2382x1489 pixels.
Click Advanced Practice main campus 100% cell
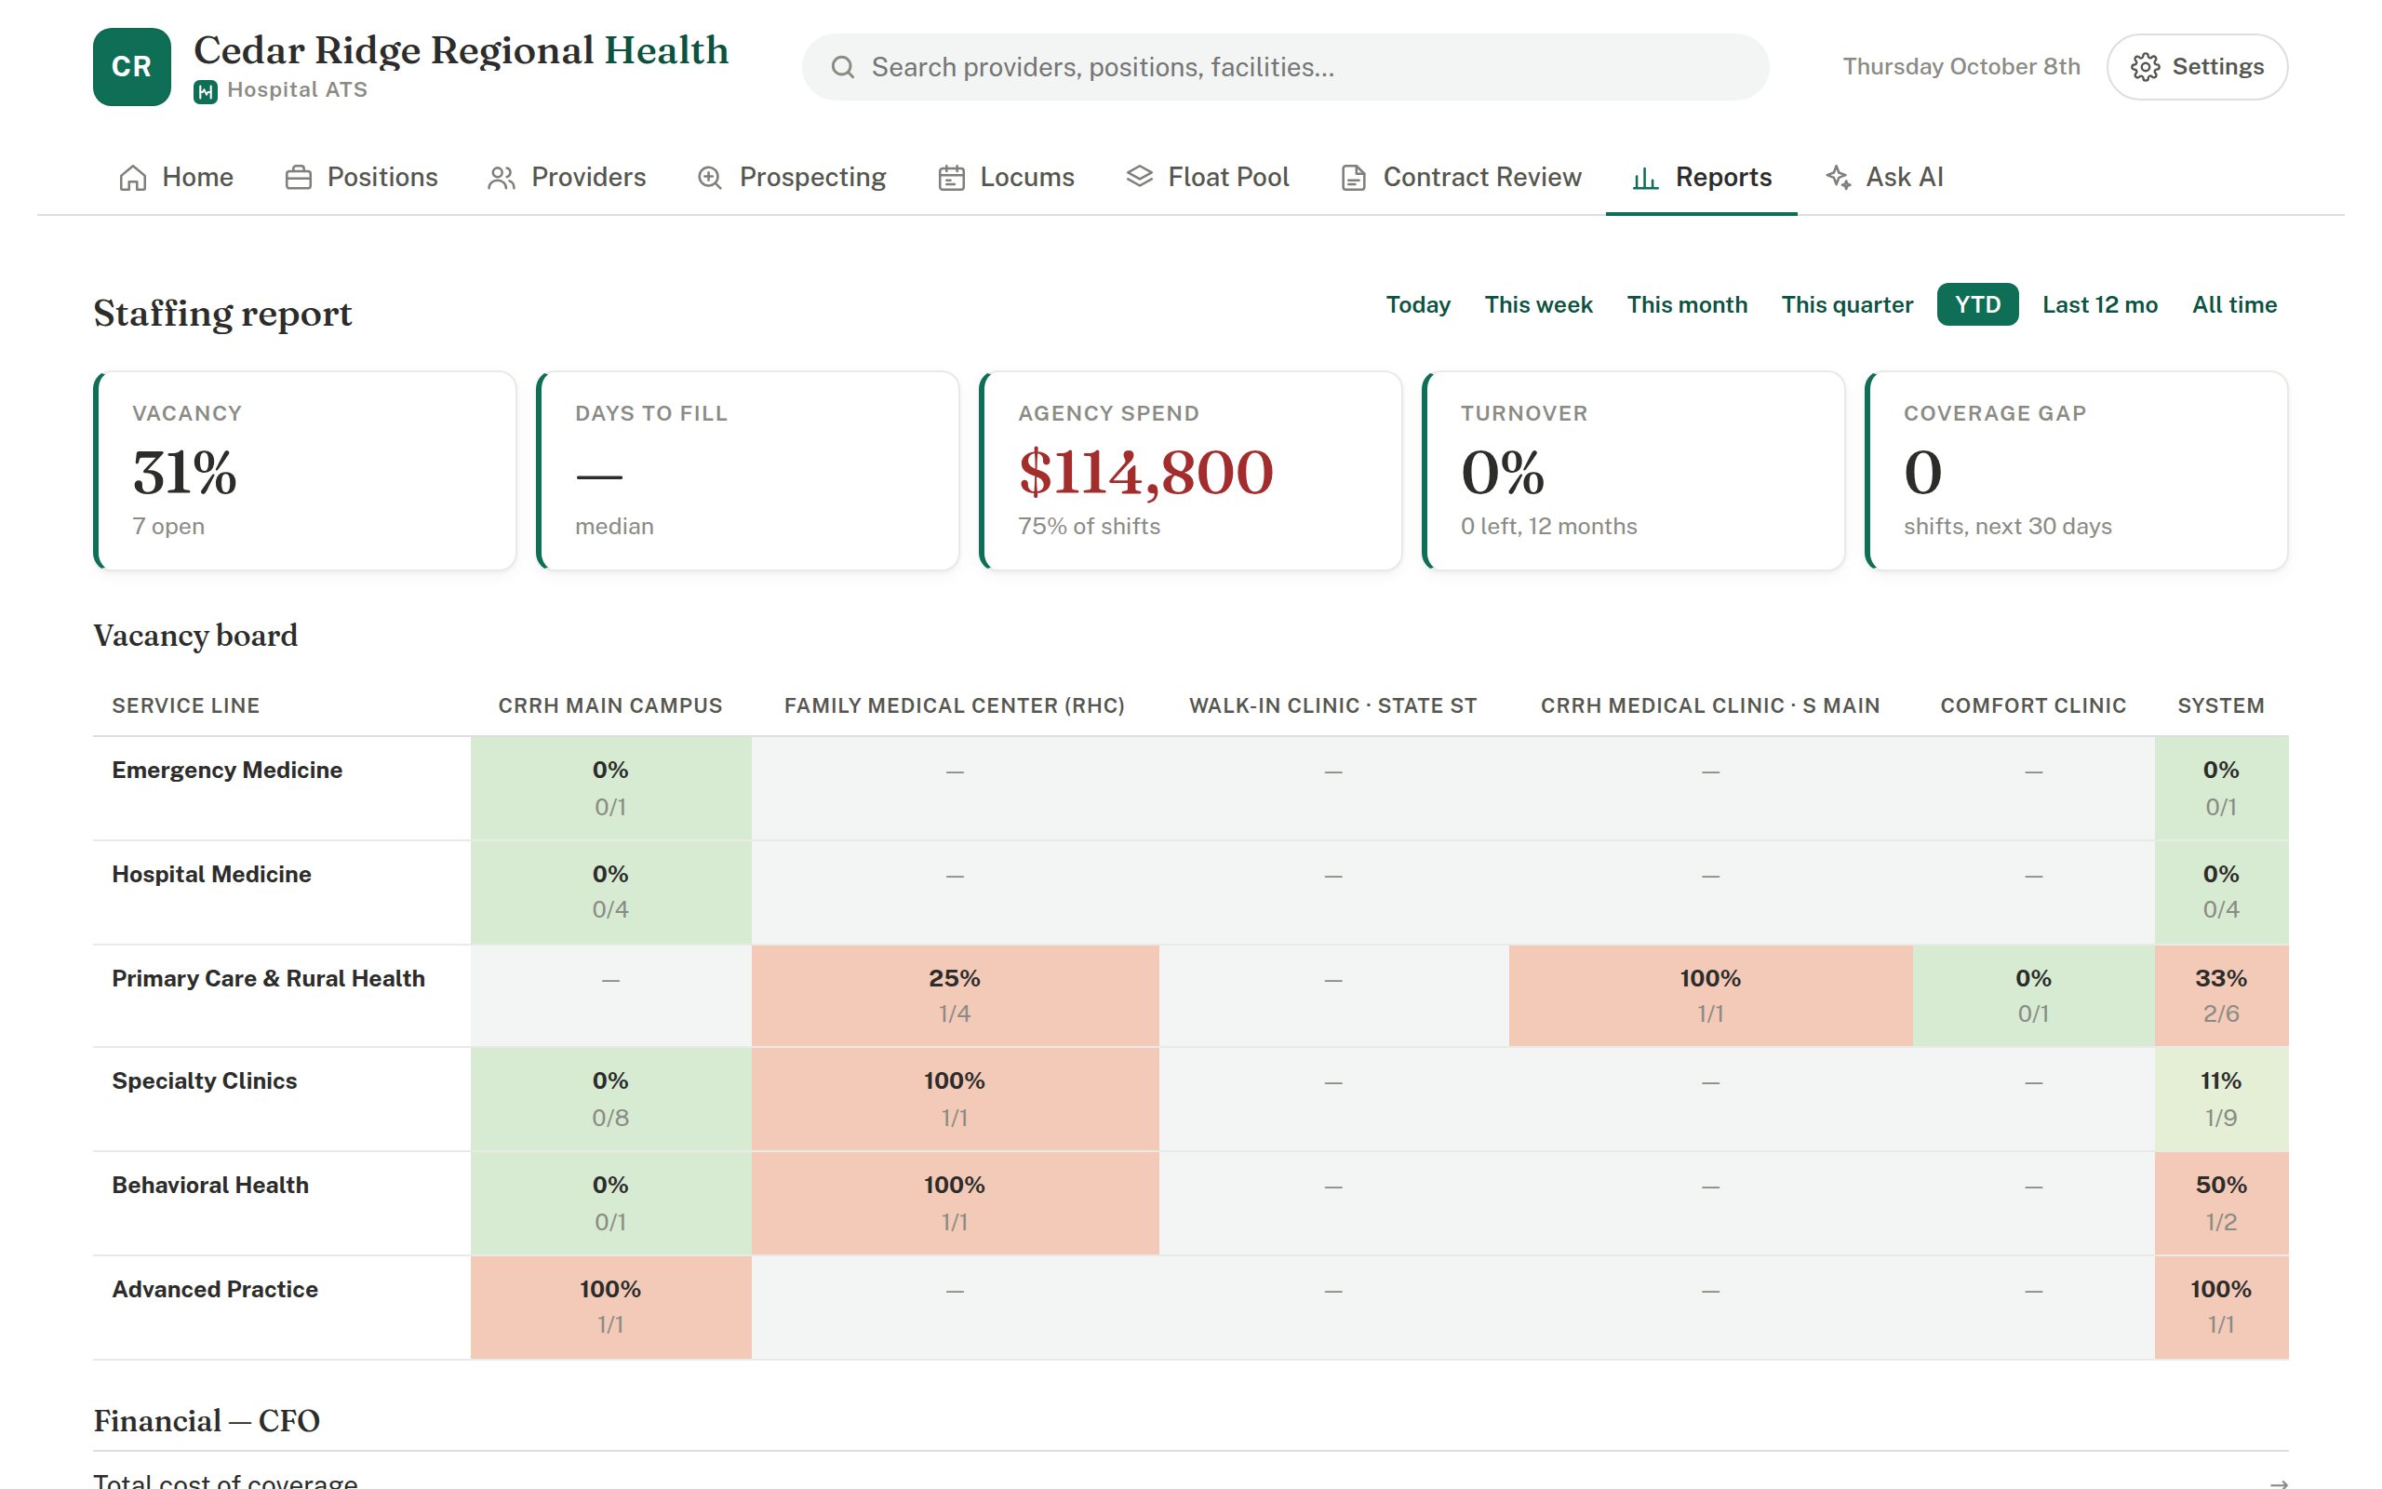tap(610, 1307)
